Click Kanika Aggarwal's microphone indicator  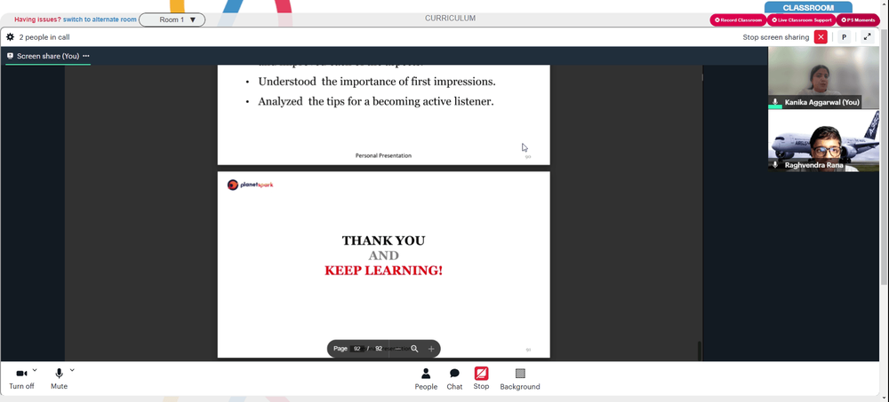click(x=775, y=102)
